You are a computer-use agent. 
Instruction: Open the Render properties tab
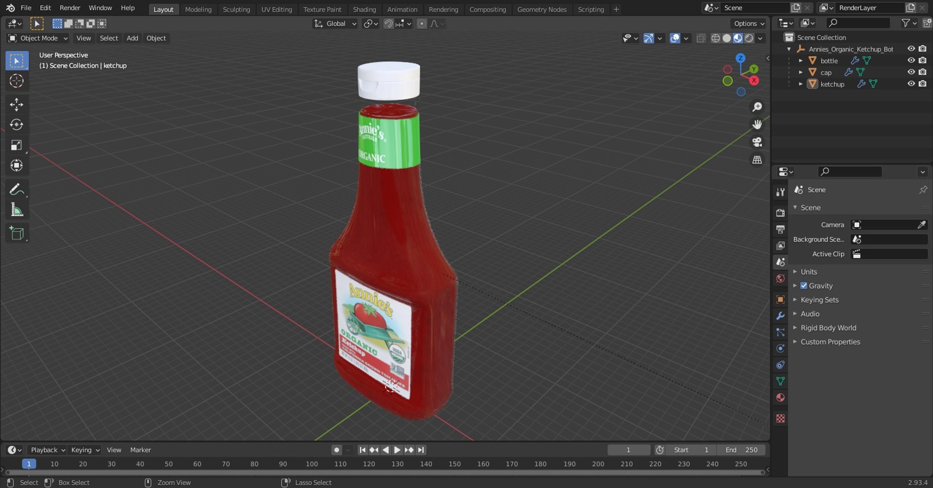tap(780, 213)
